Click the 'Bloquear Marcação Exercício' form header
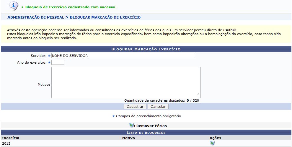 click(146, 49)
